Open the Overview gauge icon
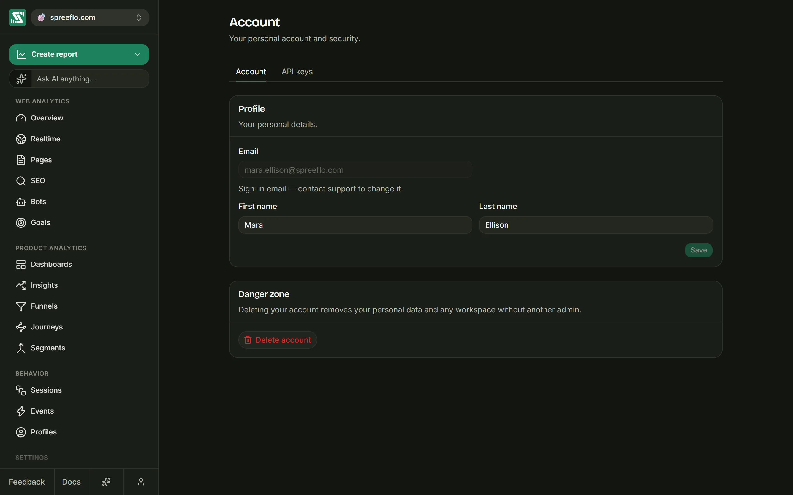Viewport: 793px width, 495px height. pos(21,118)
